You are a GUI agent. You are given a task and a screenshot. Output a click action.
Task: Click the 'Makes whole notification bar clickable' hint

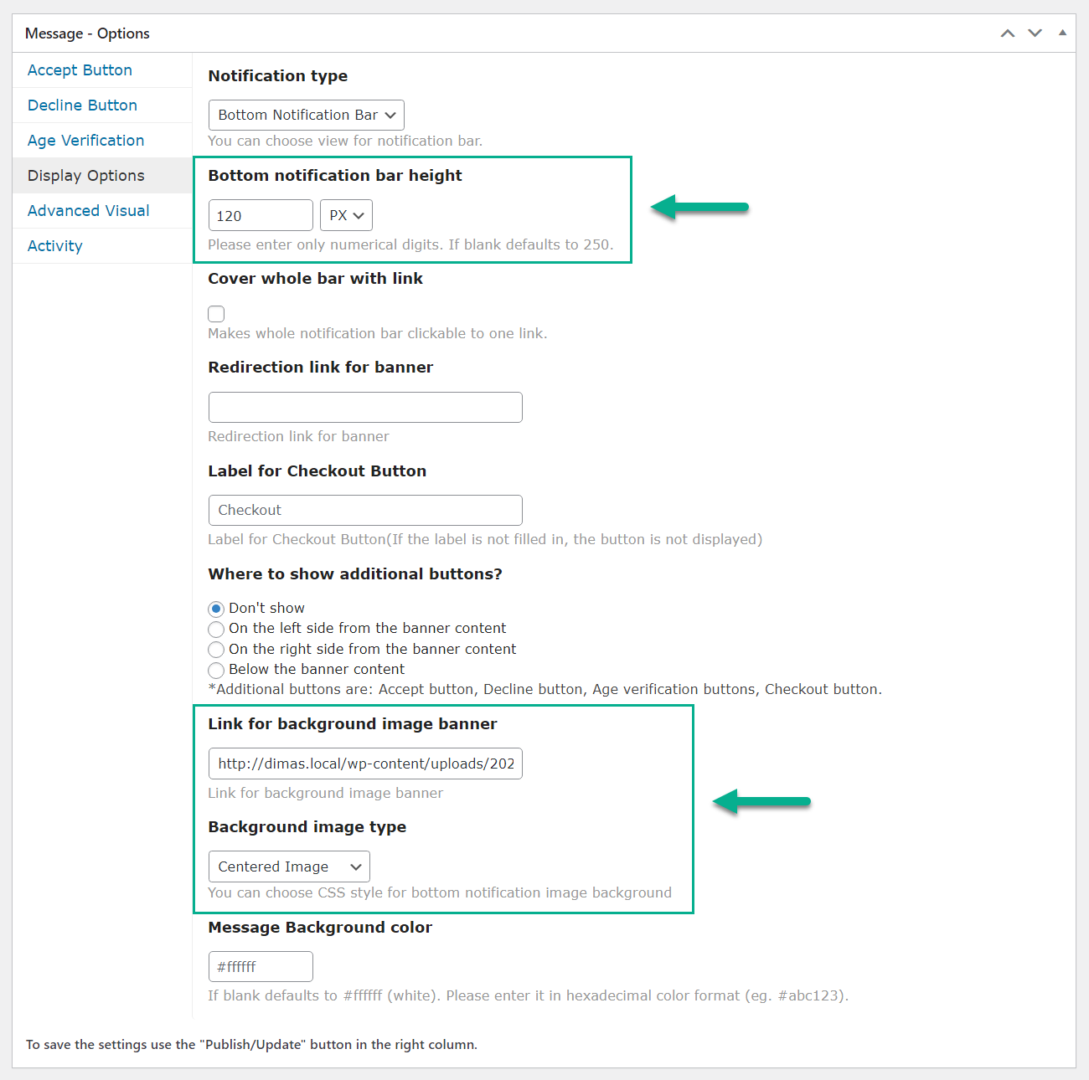[x=378, y=334]
